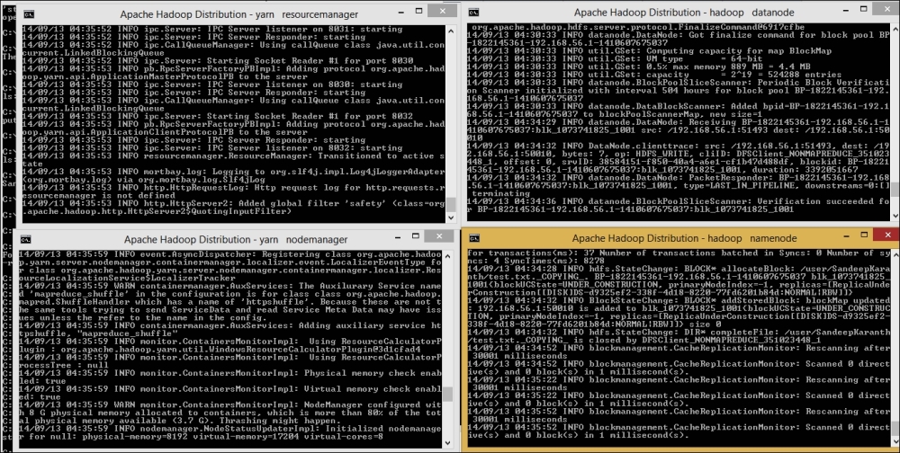Viewport: 900px width, 453px height.
Task: Maximize the hadoop namenode console window
Action: (x=864, y=235)
